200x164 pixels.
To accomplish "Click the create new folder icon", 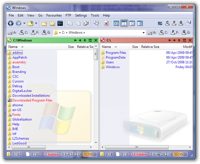I will (x=44, y=23).
